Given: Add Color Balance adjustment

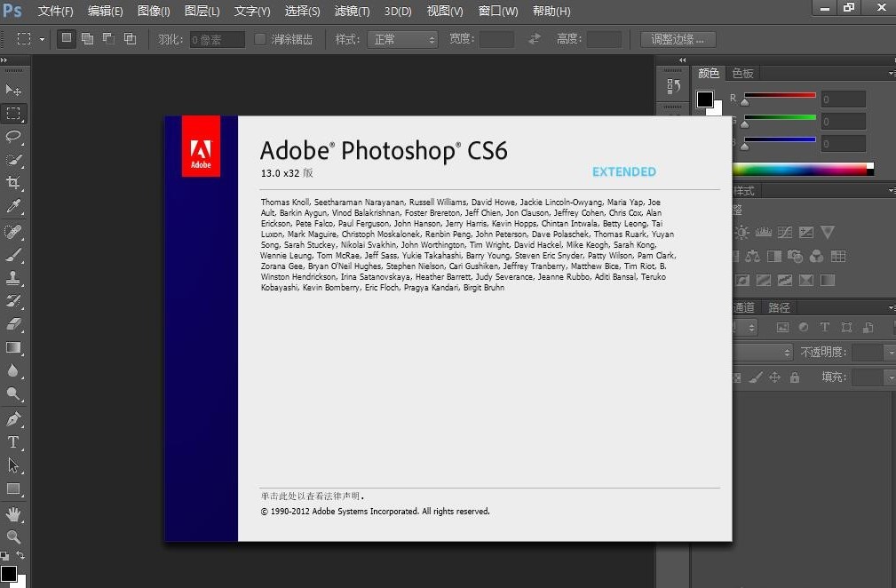Looking at the screenshot, I should point(752,256).
